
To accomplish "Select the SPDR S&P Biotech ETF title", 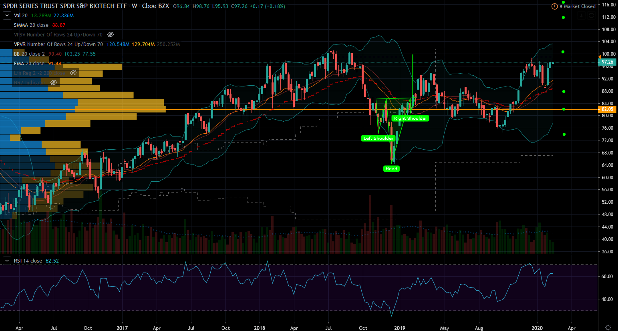I will (x=65, y=6).
